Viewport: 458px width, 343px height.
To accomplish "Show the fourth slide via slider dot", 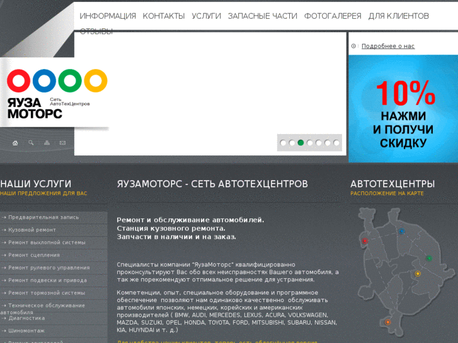I will tap(309, 143).
